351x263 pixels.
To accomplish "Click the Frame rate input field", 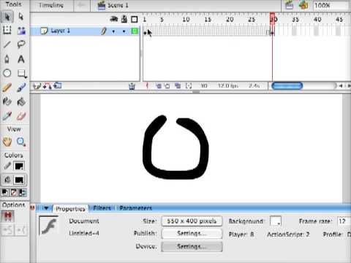I will [344, 221].
